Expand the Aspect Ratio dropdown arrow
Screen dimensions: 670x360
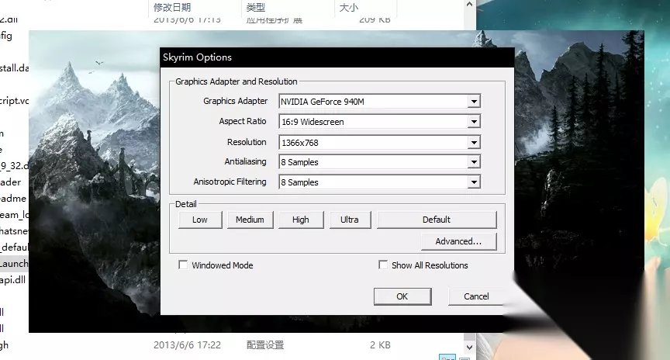pyautogui.click(x=474, y=122)
